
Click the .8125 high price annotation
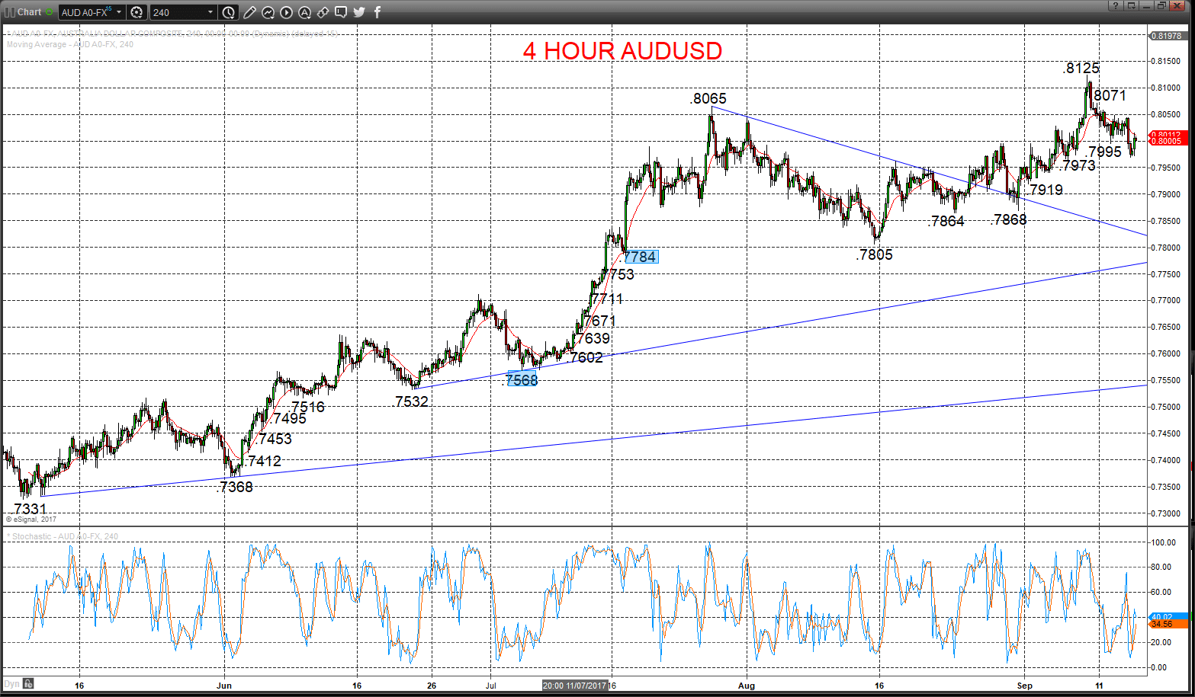[1081, 68]
